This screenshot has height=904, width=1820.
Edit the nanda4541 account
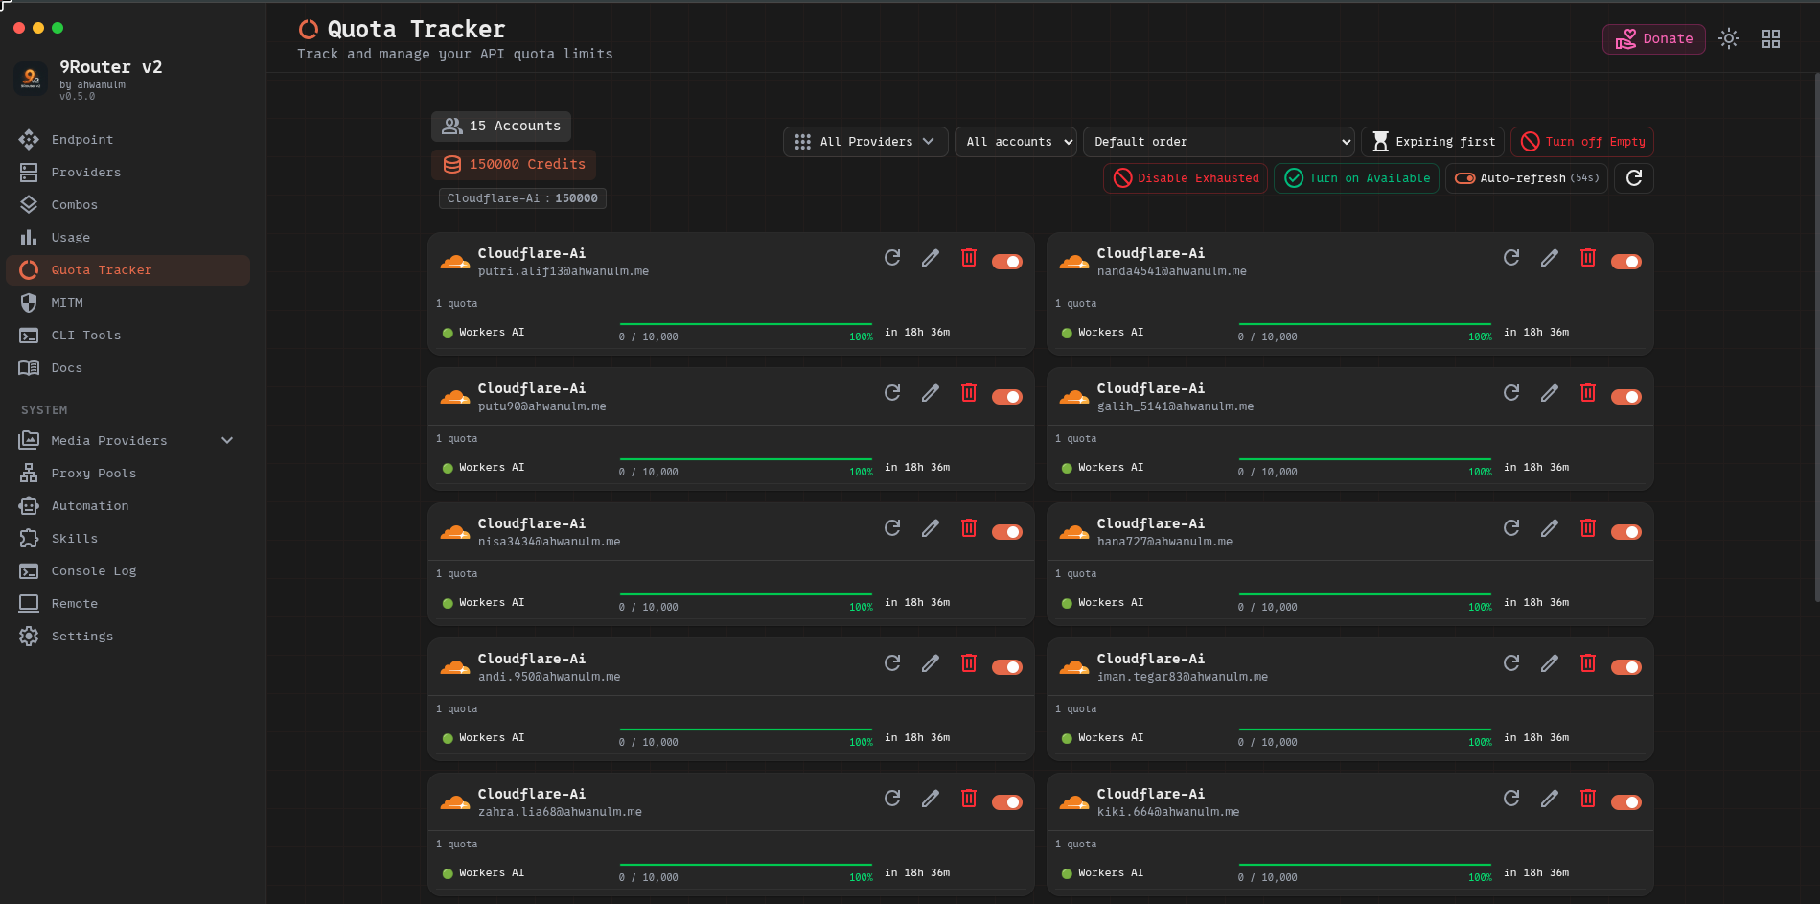(x=1550, y=258)
